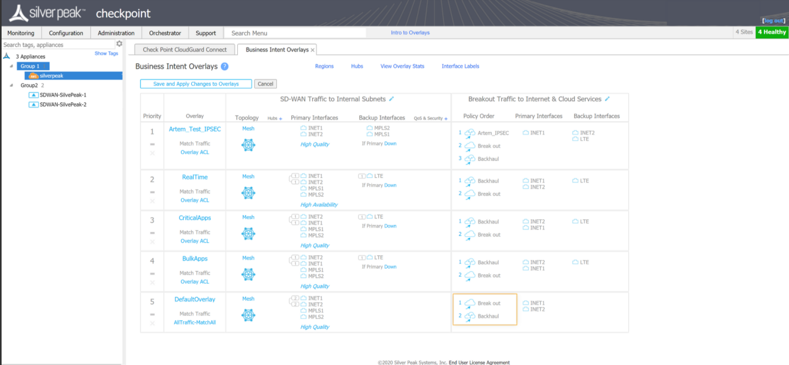Click SDWAN-SilvePeak-1 appliance icon

33,95
